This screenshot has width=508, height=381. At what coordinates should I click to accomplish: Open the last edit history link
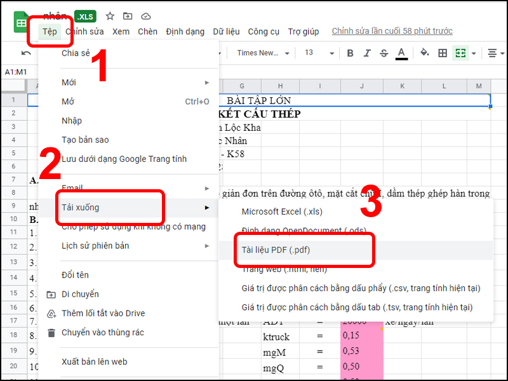coord(392,30)
